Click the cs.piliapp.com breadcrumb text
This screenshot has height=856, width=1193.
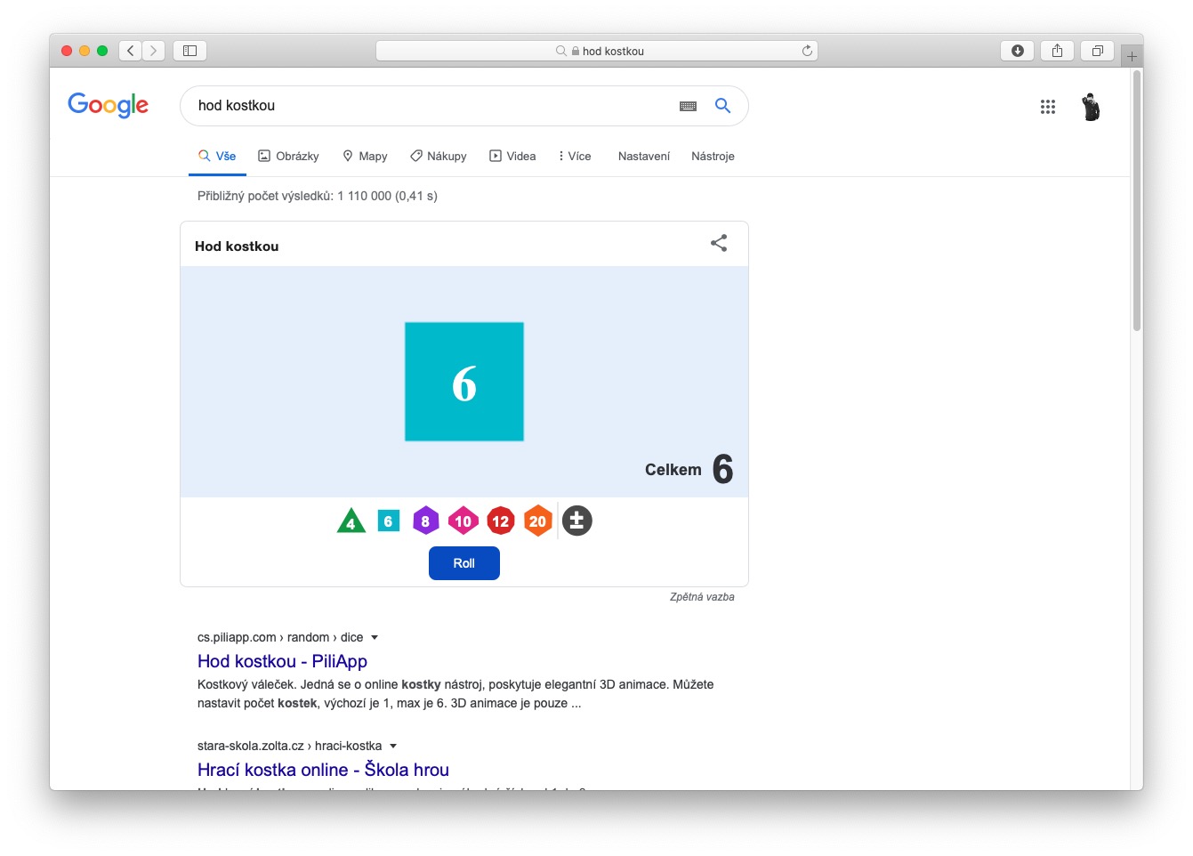click(x=280, y=637)
